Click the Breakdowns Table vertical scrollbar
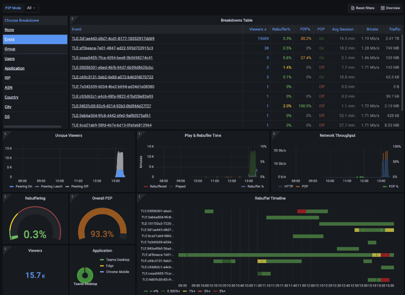 402,71
